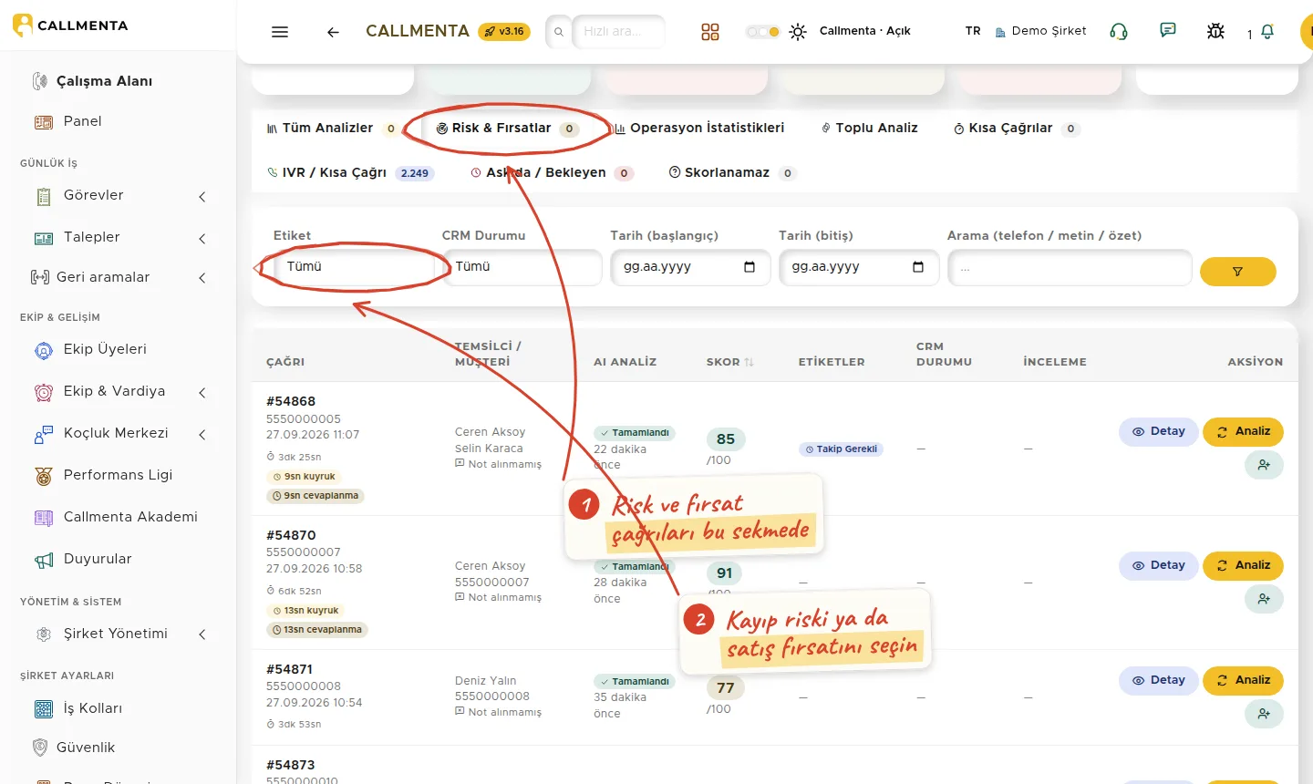Open calendar picker in Tarih (bitiş)

[x=918, y=267]
